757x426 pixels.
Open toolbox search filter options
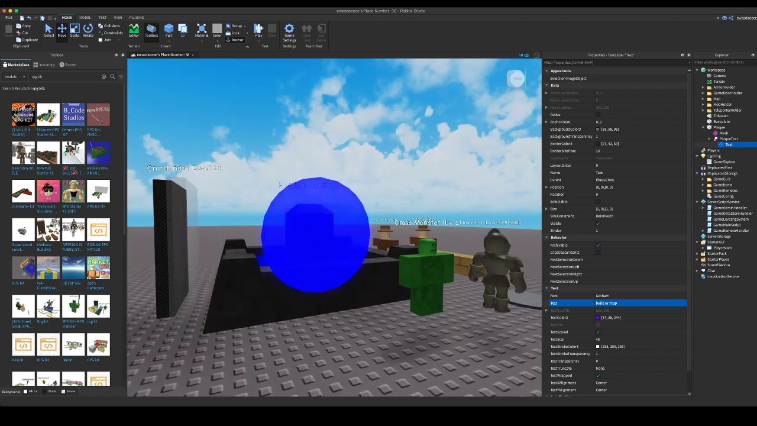click(121, 76)
